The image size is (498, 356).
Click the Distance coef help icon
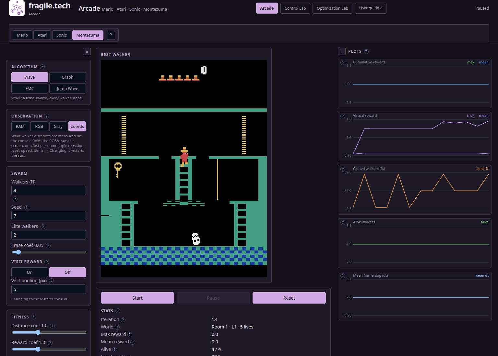click(x=52, y=326)
